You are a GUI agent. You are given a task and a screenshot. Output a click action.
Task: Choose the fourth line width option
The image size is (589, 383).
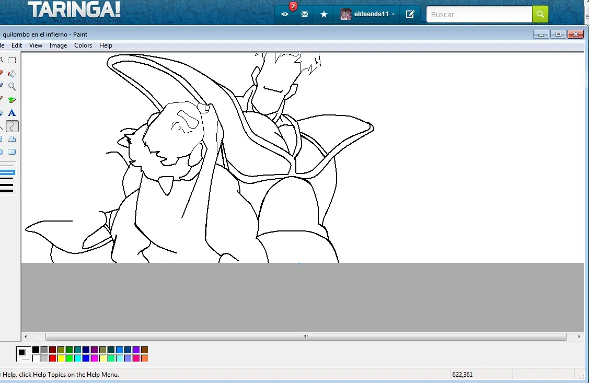7,185
